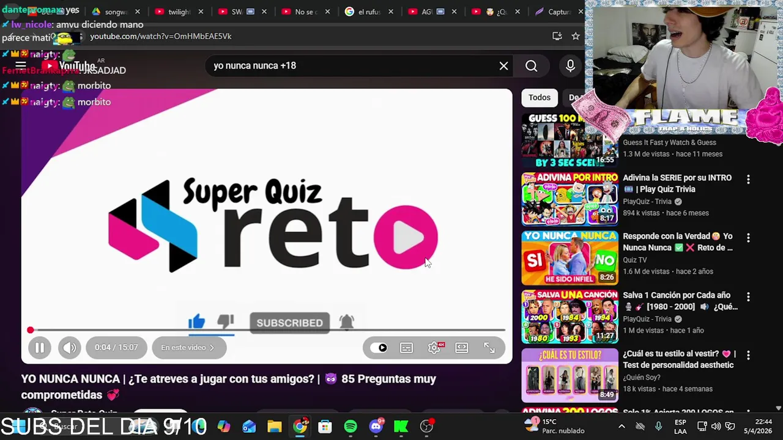Switch to the 'songwa' Google Drive tab

(x=115, y=12)
